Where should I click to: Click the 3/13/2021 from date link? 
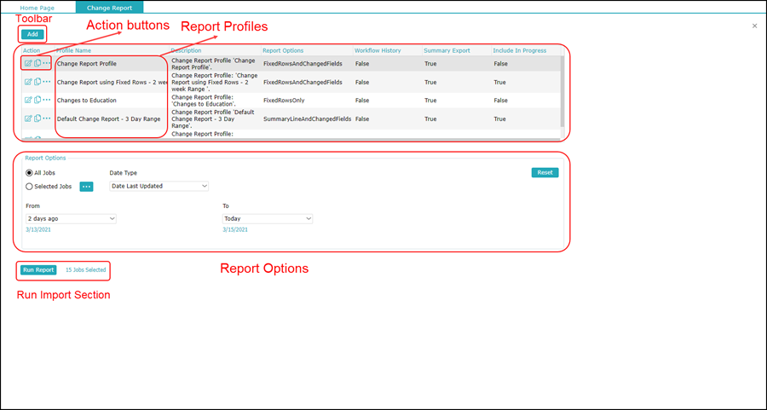38,229
